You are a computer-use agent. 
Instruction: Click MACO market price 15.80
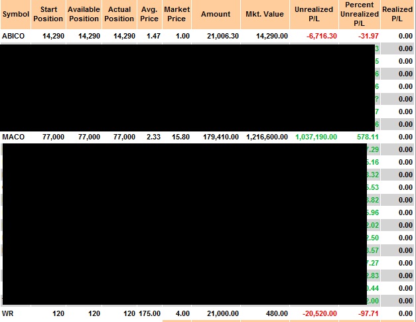pos(180,137)
